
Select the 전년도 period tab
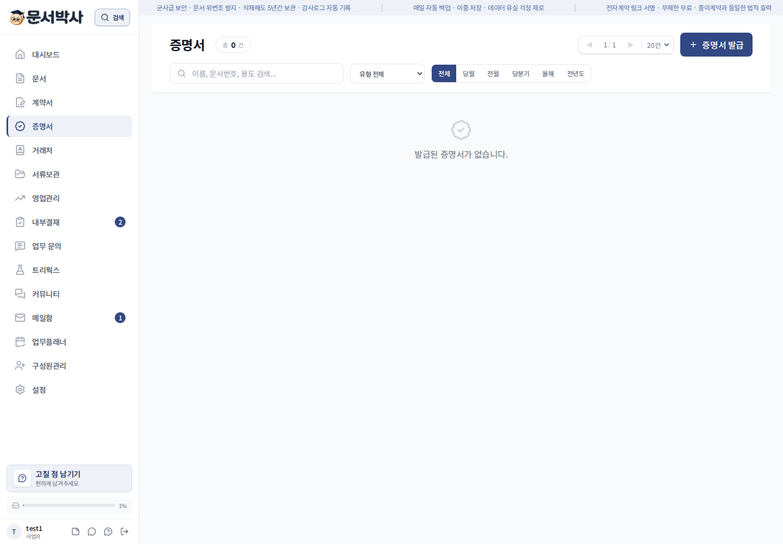coord(575,73)
